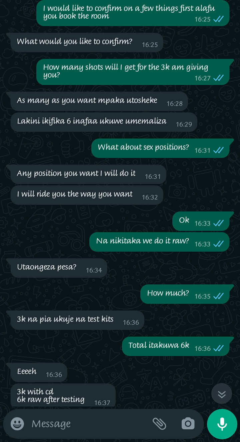The image size is (240, 442).
Task: Select the "What would you like to confirm?" message
Action: click(87, 42)
